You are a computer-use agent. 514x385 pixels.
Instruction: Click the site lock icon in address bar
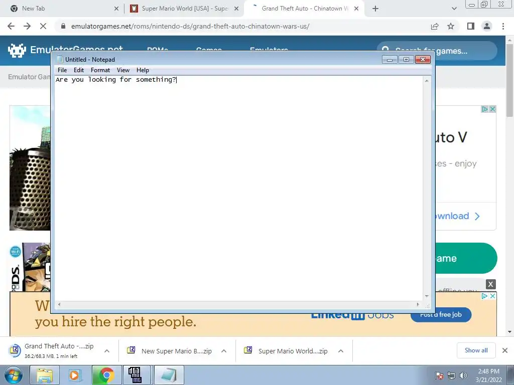coord(63,26)
